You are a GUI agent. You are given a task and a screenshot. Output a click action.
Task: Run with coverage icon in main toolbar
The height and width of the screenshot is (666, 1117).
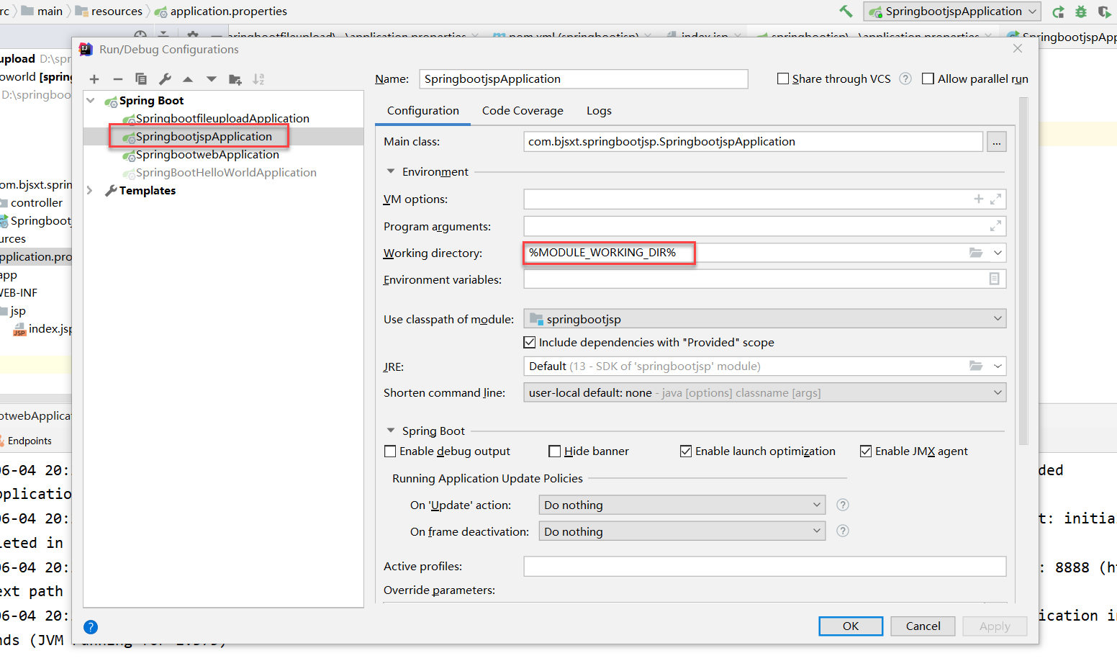click(1104, 12)
